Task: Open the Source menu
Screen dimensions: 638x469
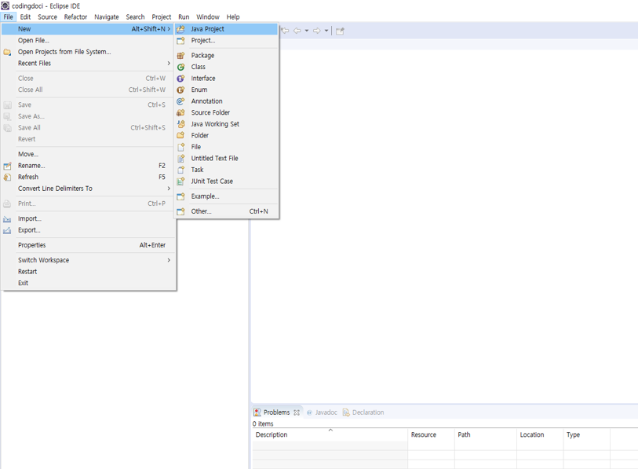Action: pyautogui.click(x=47, y=16)
